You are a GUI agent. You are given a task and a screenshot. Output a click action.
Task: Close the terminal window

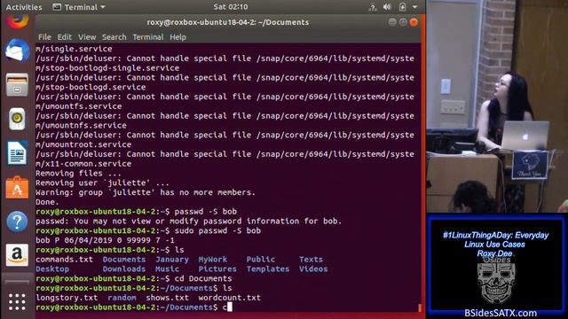[x=414, y=22]
